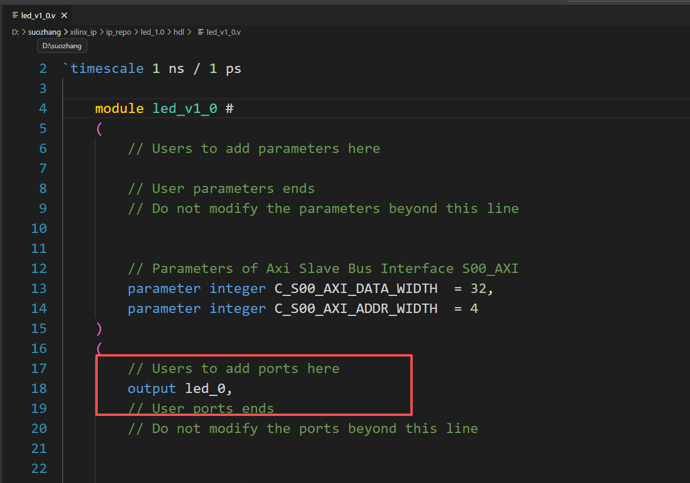Click the C_S00_AXI_DATA_WIDTH parameter name
Viewport: 690px width, 483px height.
[356, 289]
